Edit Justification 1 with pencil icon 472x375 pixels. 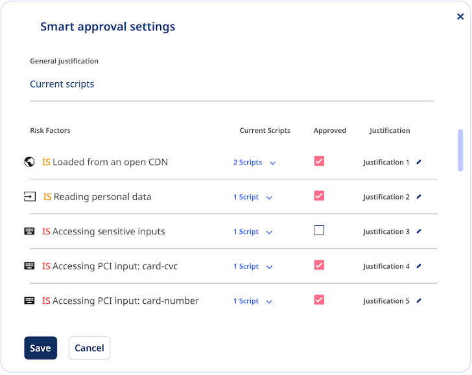[x=419, y=162]
